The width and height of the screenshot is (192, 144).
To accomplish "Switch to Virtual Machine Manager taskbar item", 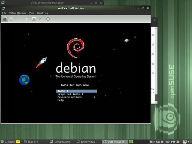I will pyautogui.click(x=61, y=142).
